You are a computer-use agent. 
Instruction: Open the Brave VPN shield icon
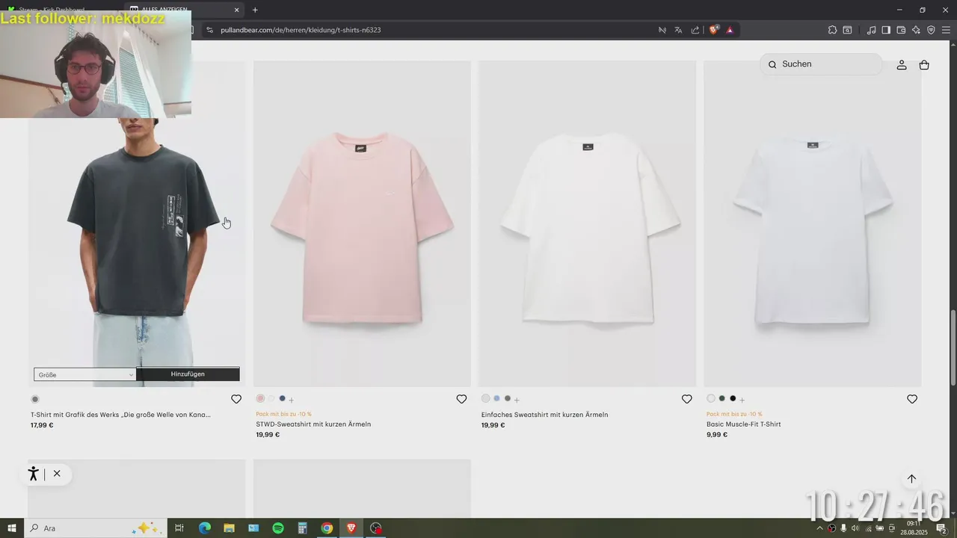coord(931,30)
